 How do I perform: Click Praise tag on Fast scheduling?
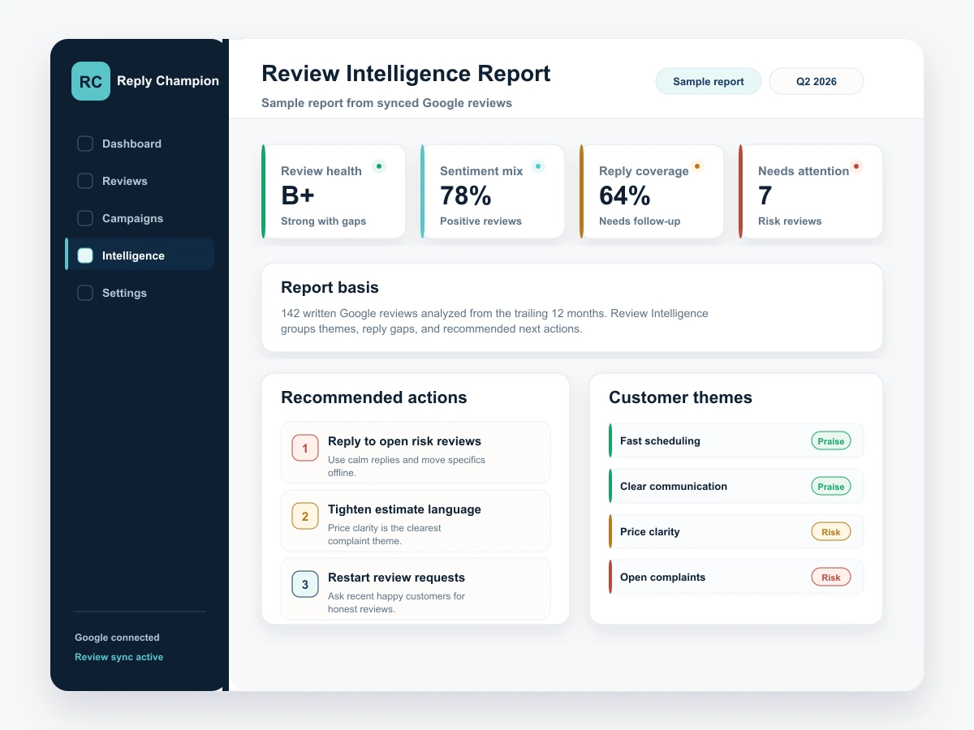click(831, 441)
